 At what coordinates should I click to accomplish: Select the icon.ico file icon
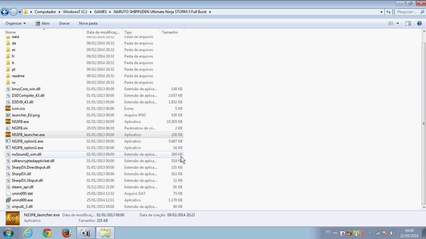click(8, 108)
